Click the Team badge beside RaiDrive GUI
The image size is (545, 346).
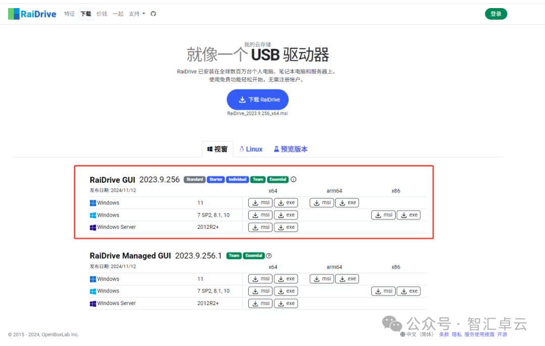258,179
